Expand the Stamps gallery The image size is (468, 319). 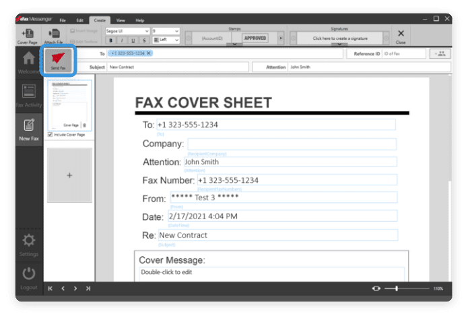(x=234, y=45)
